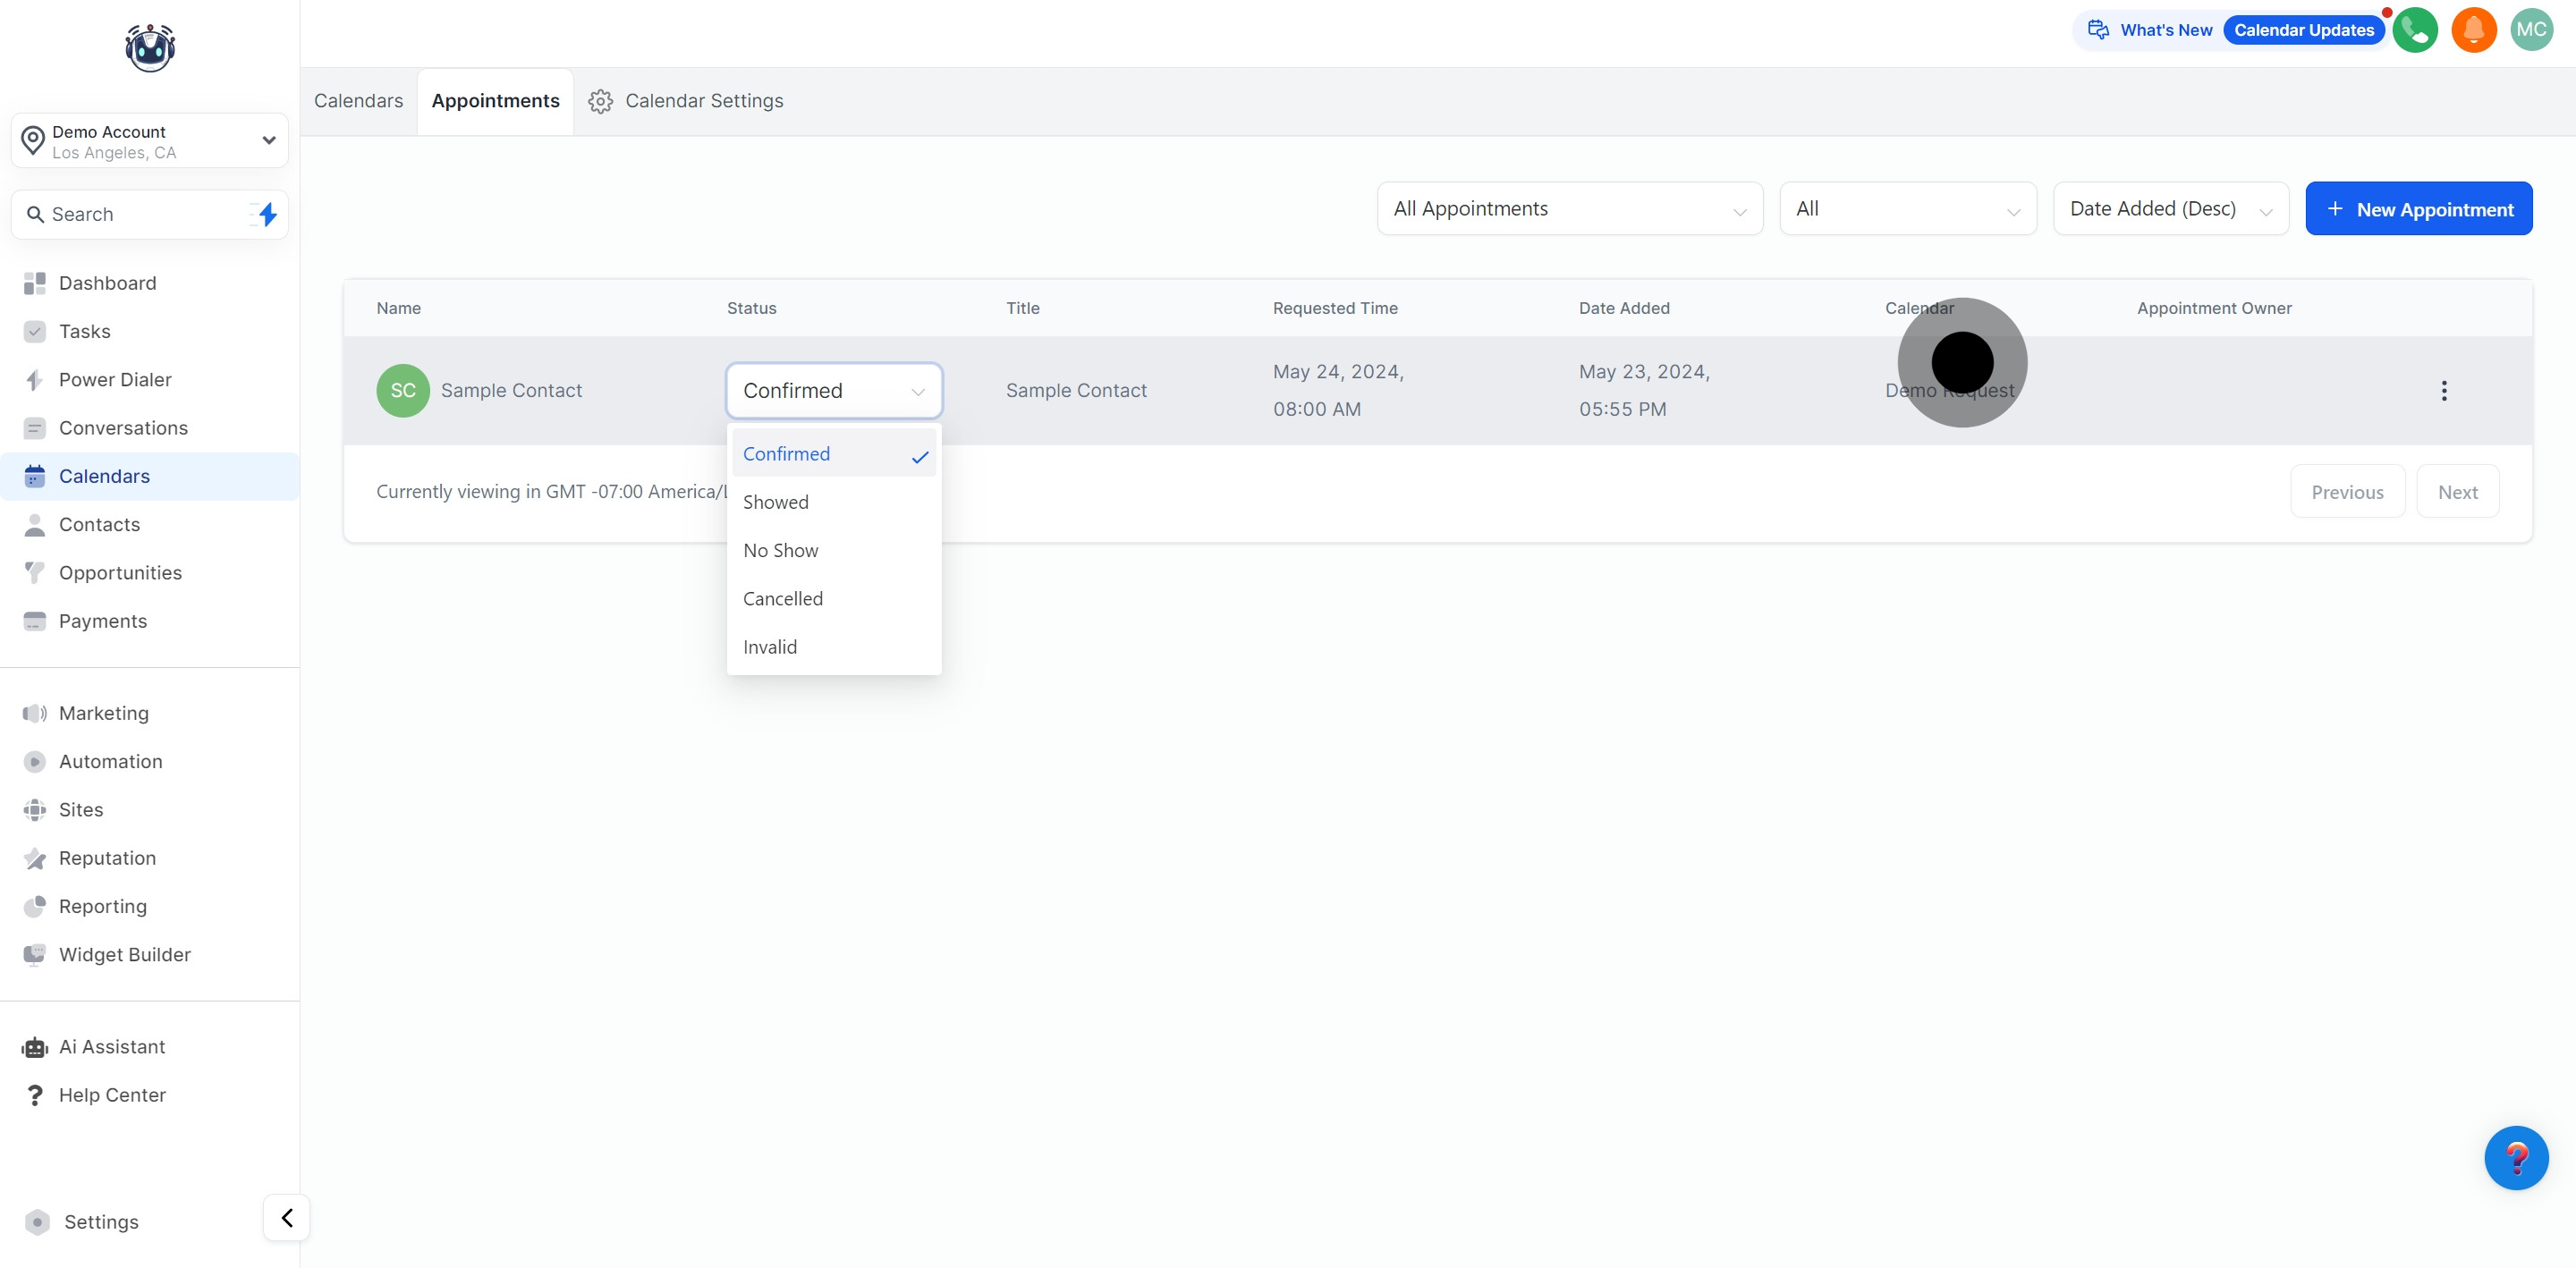Expand the Demo Account location switcher

tap(150, 141)
